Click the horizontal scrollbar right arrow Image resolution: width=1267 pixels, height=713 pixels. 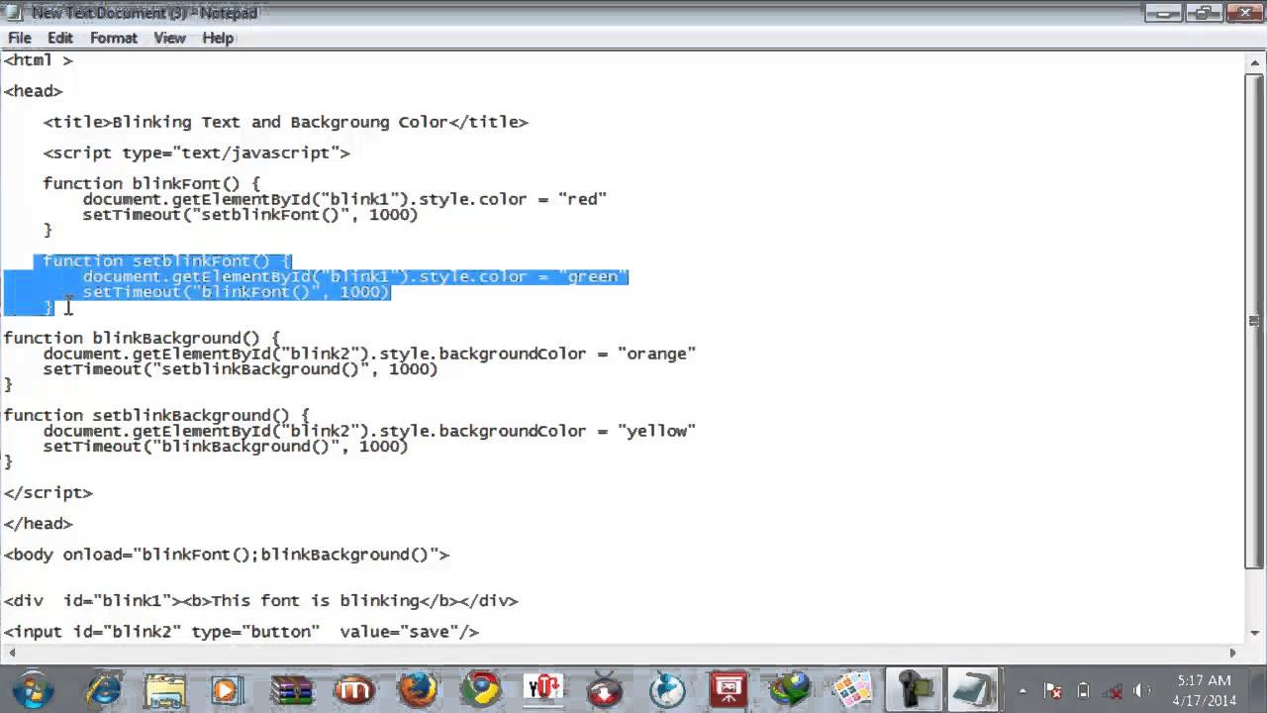click(x=1233, y=653)
